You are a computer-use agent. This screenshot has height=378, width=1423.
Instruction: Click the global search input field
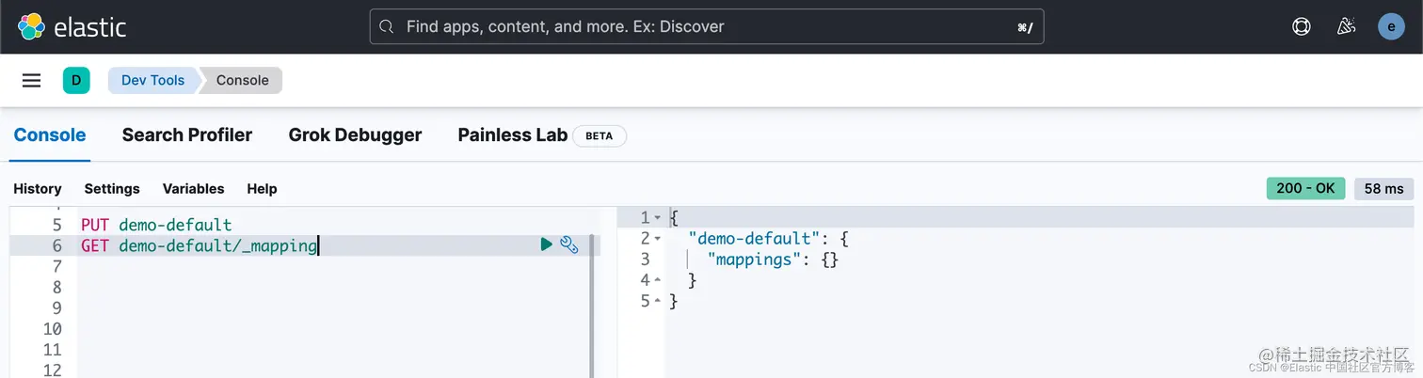[706, 27]
